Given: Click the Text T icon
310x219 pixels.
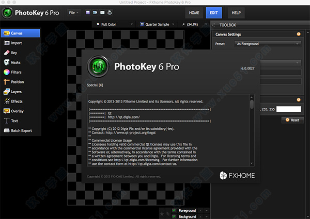Looking at the screenshot, I should [7, 121].
